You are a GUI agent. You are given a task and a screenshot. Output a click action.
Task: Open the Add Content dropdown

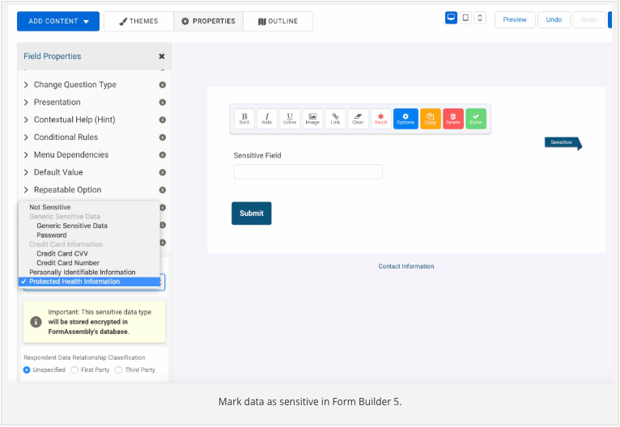(58, 21)
